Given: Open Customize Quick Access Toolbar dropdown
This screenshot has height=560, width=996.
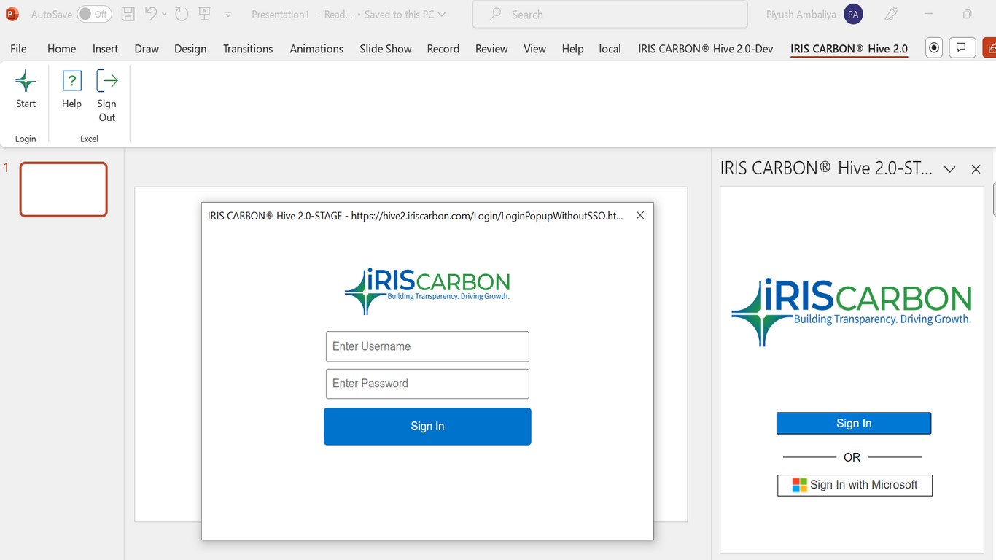Looking at the screenshot, I should tap(228, 15).
